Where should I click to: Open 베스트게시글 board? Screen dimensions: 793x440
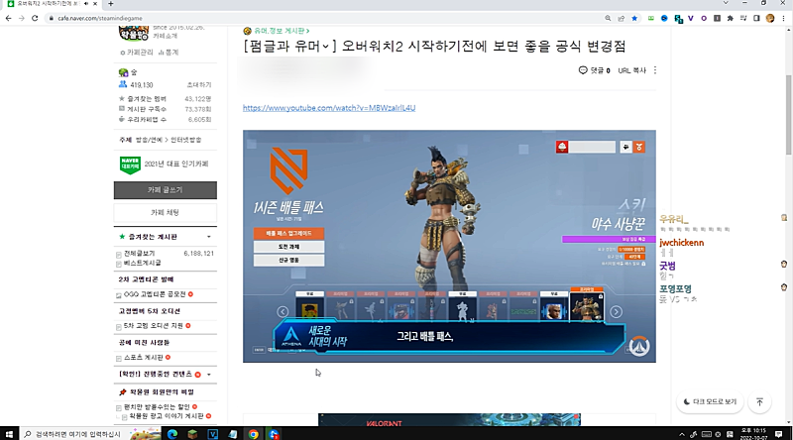click(143, 263)
